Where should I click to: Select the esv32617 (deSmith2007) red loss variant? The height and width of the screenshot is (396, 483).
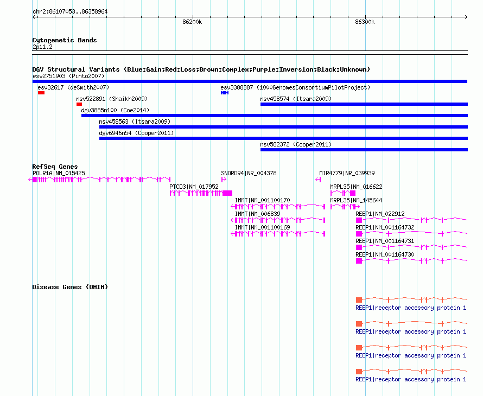tap(41, 93)
